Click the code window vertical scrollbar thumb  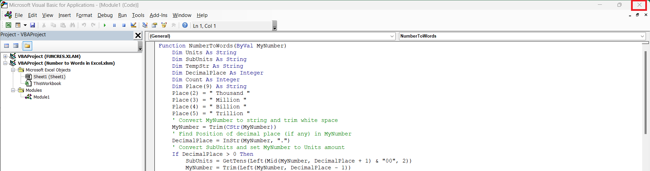point(646,92)
